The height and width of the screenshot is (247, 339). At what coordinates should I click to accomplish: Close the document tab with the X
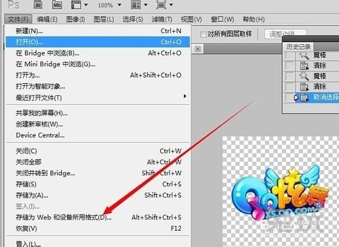click(198, 49)
